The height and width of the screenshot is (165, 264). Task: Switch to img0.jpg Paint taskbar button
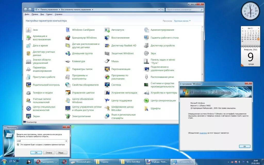coord(157,162)
